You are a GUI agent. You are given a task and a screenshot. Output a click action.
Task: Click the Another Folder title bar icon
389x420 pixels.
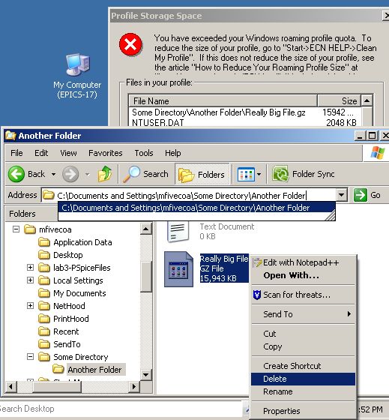(10, 135)
